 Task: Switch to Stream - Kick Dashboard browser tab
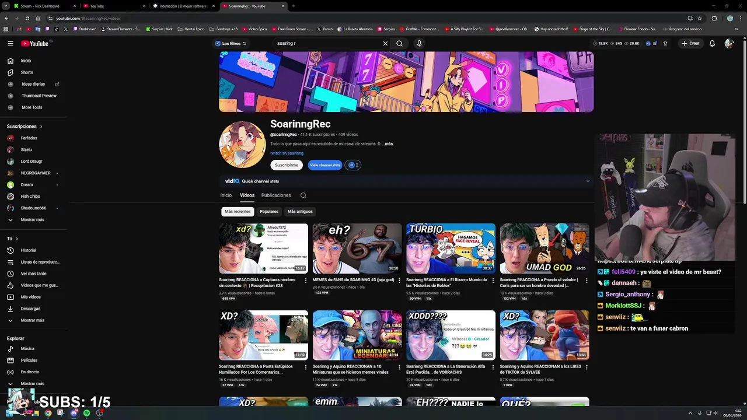coord(44,6)
